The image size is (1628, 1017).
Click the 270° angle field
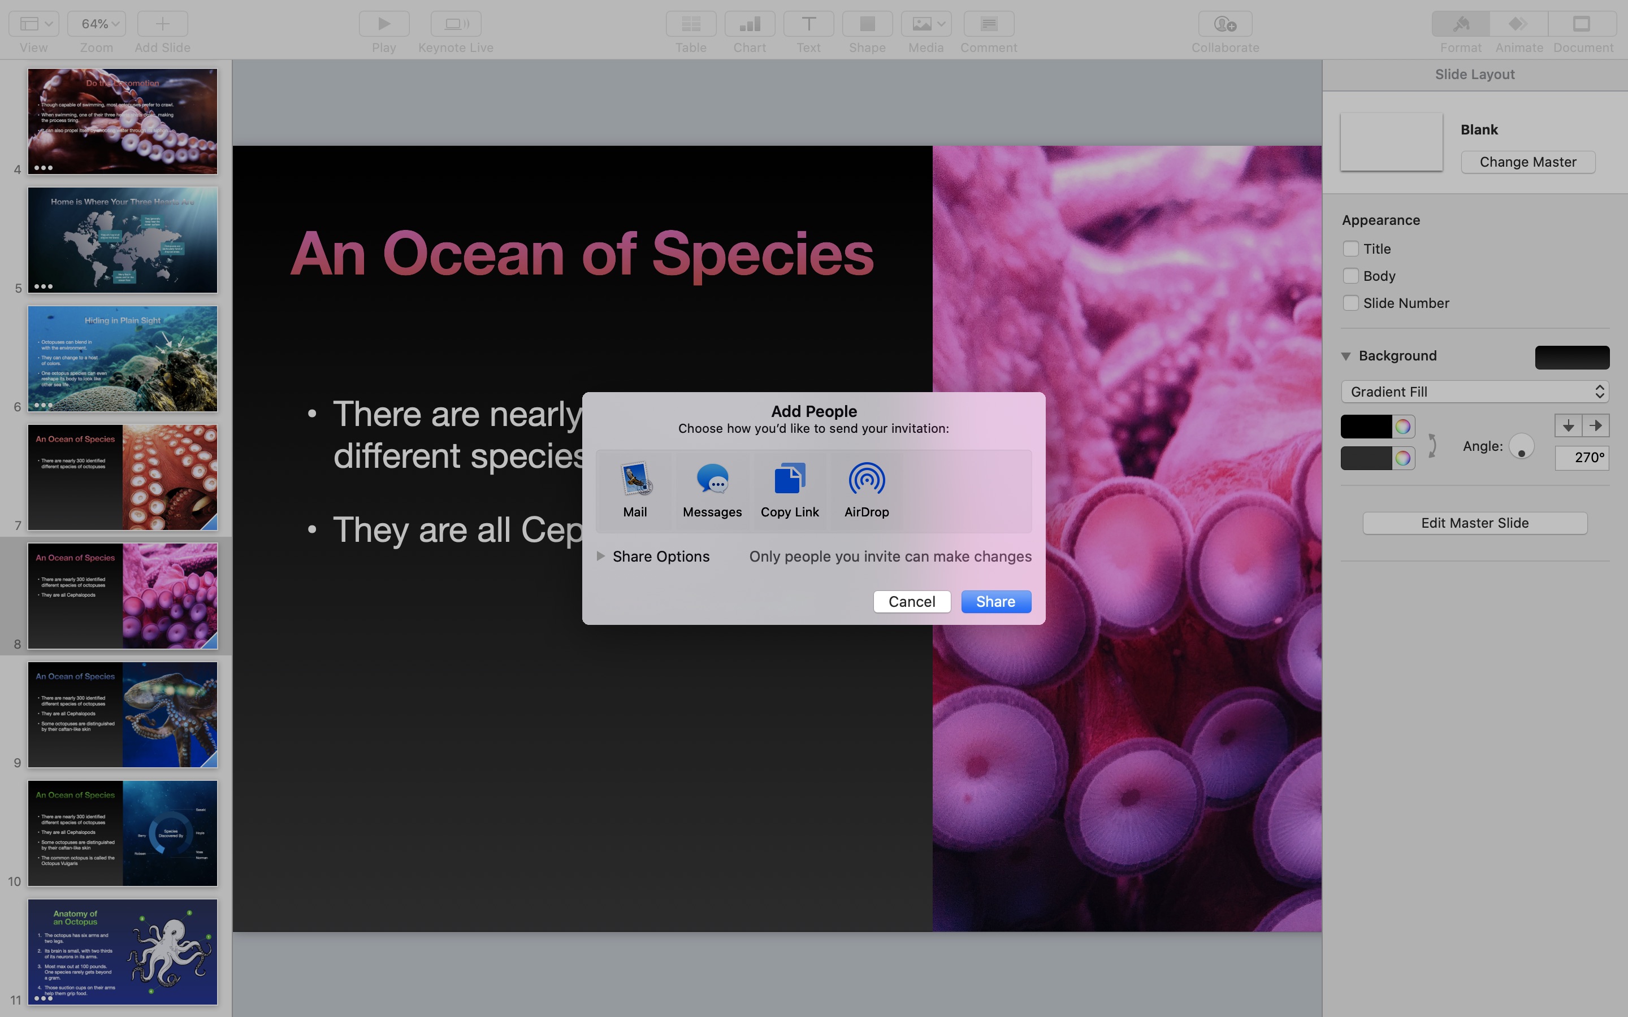coord(1582,458)
